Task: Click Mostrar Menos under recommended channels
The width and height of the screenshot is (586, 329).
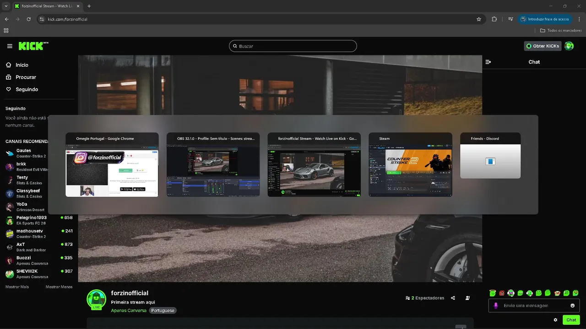Action: coord(59,287)
